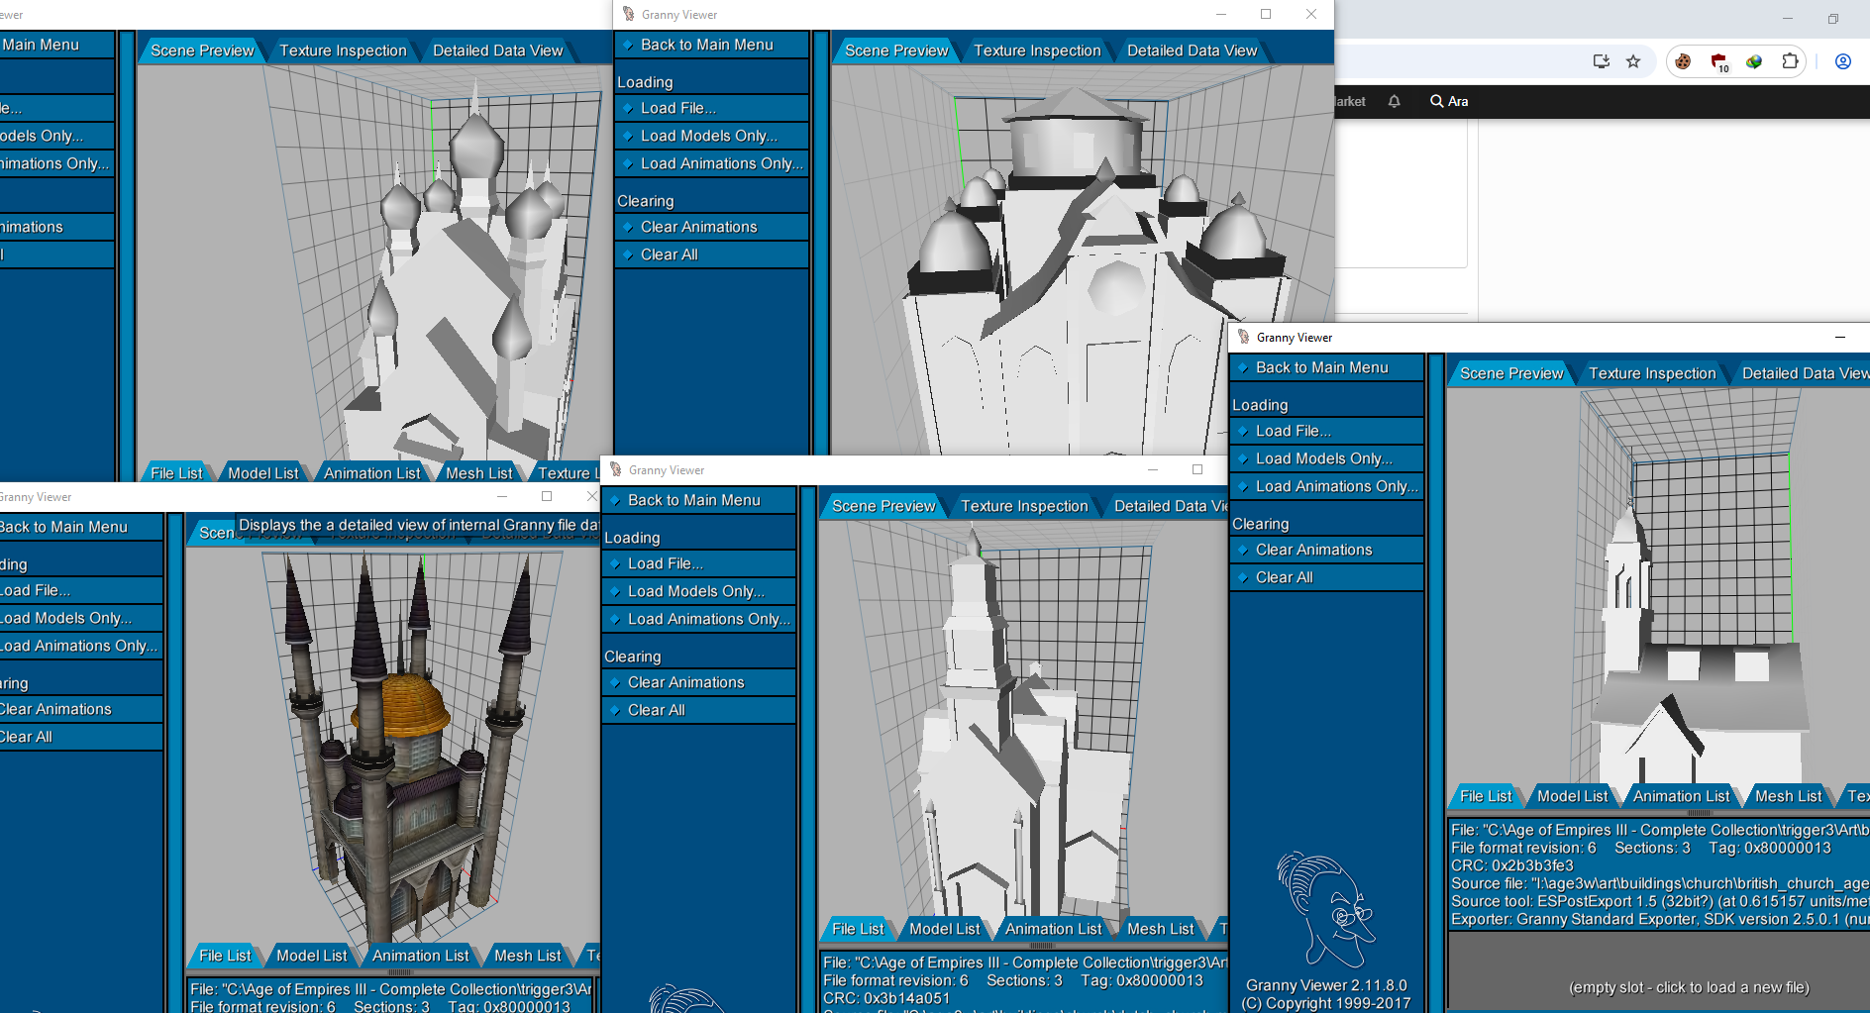Open Model List tab in white tower window
Screen dimensions: 1870x1013
coord(945,929)
